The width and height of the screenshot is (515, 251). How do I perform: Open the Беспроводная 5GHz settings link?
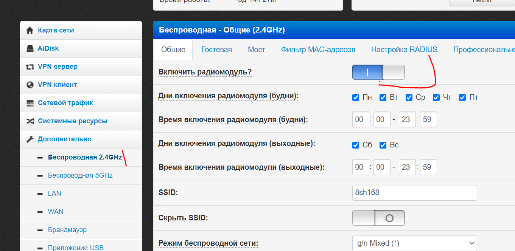coord(80,175)
